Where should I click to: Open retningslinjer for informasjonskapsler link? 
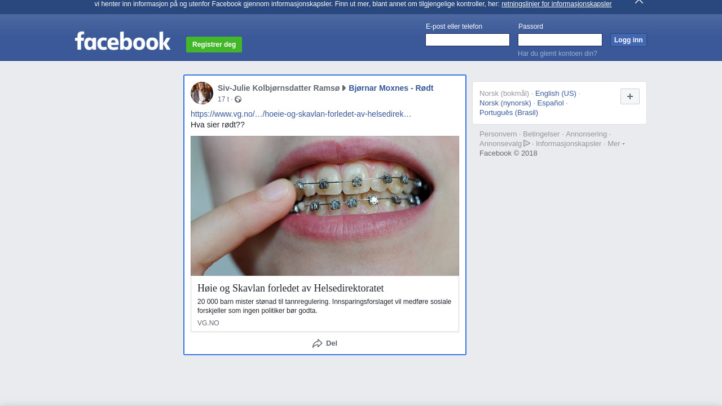[556, 4]
